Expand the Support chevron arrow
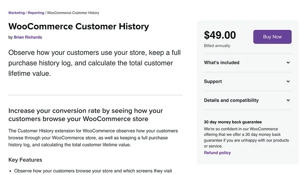305x175 pixels. [288, 82]
